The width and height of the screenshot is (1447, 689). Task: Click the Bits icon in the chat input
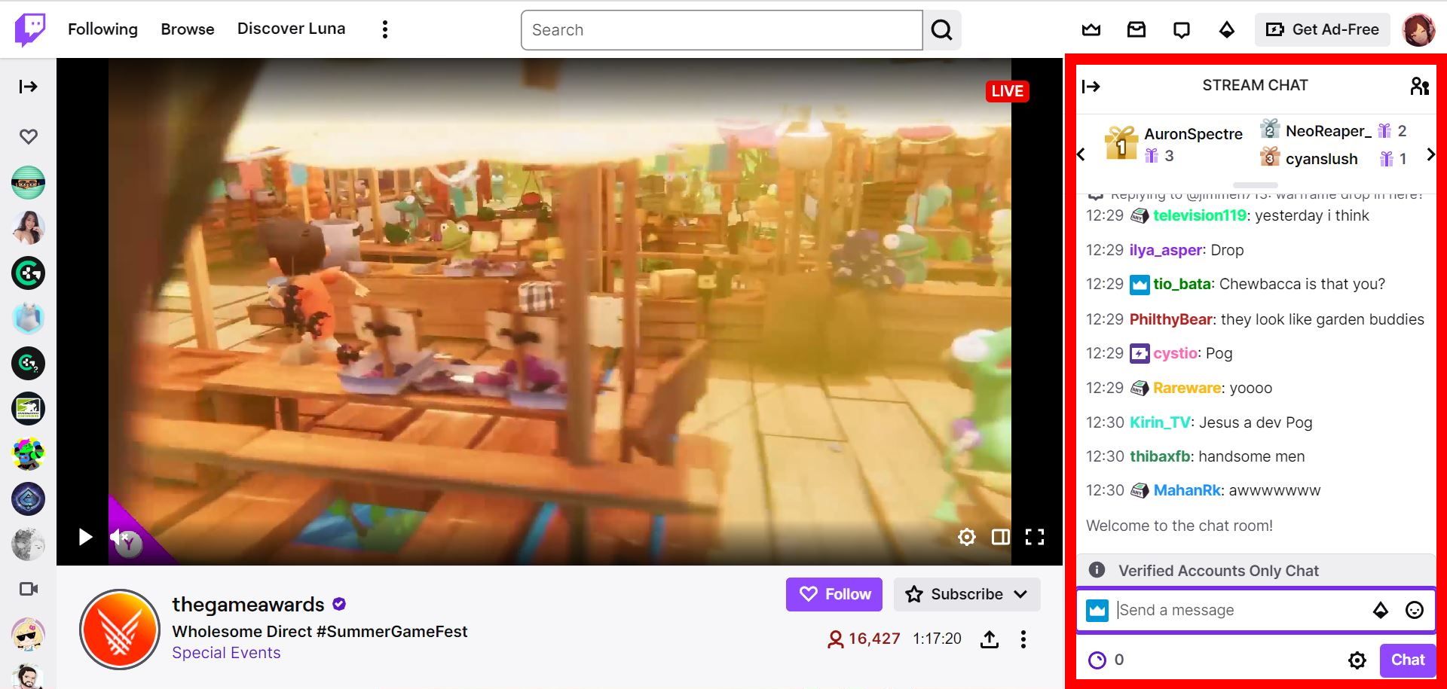click(x=1381, y=610)
